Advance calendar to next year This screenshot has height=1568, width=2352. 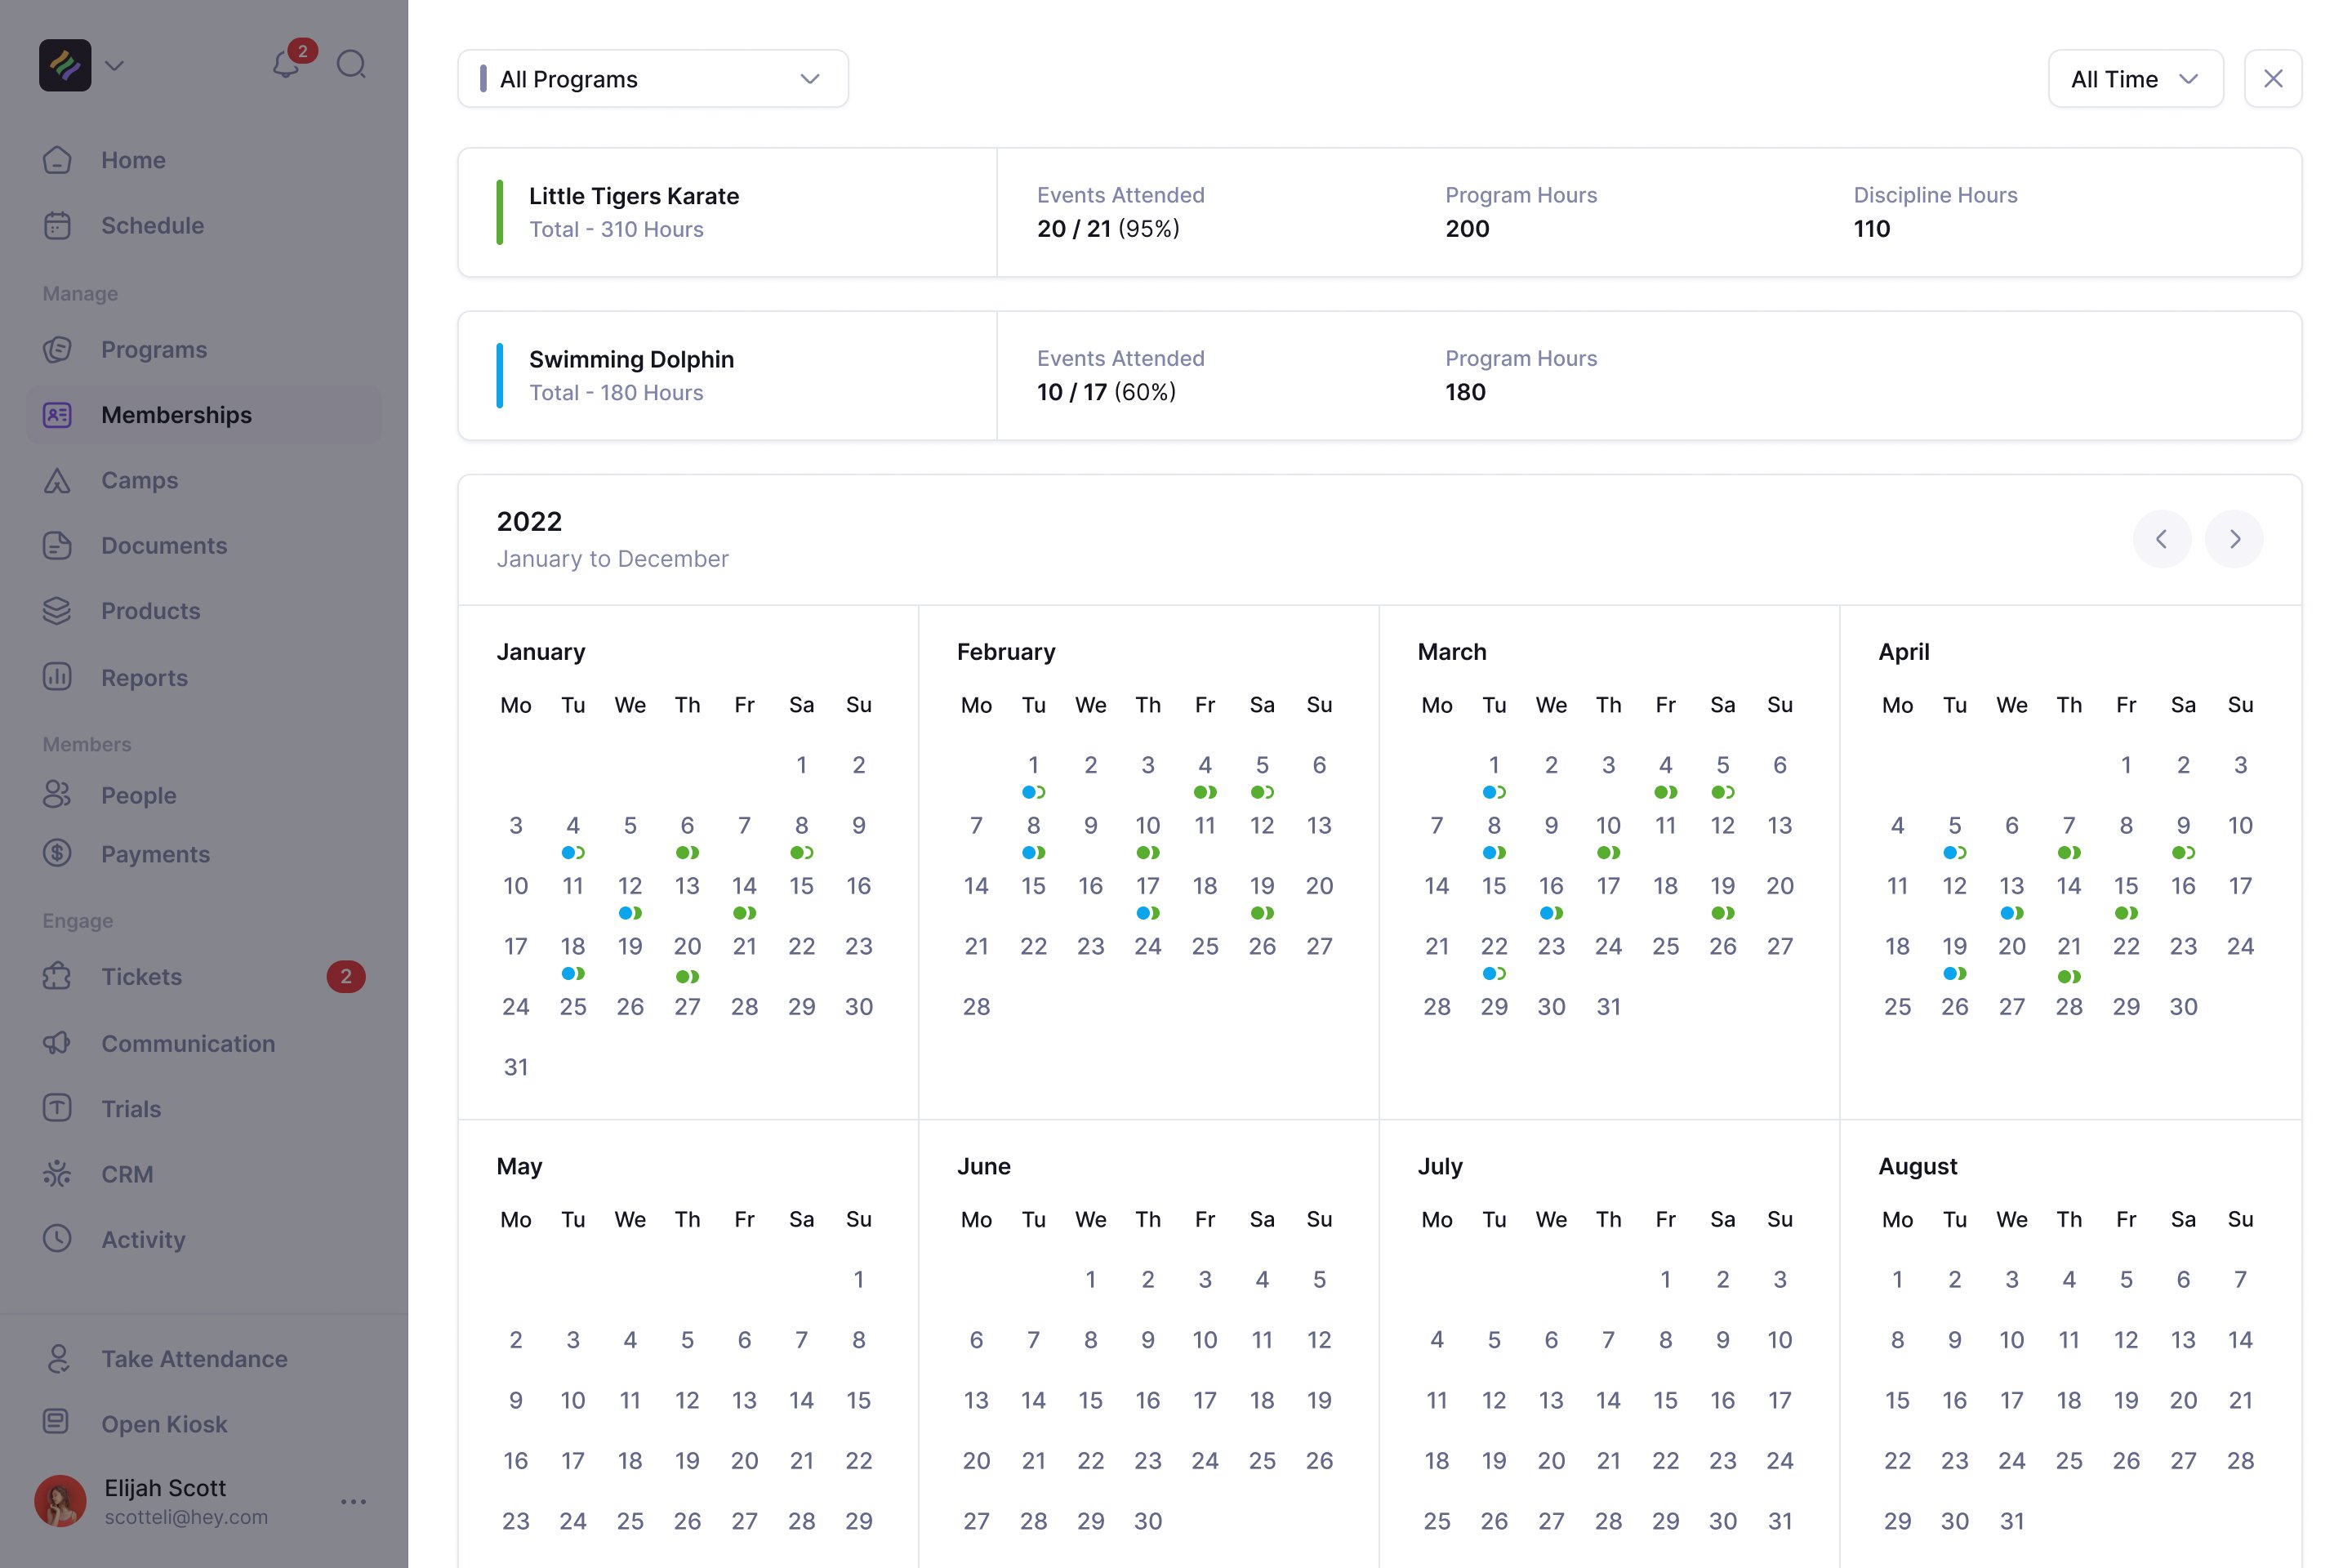(2234, 540)
